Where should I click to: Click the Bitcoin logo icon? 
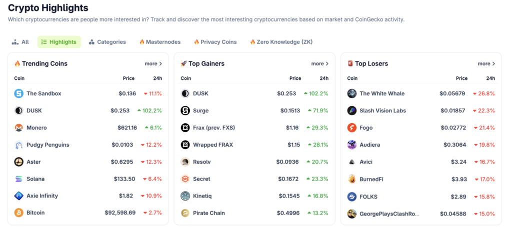(19, 213)
